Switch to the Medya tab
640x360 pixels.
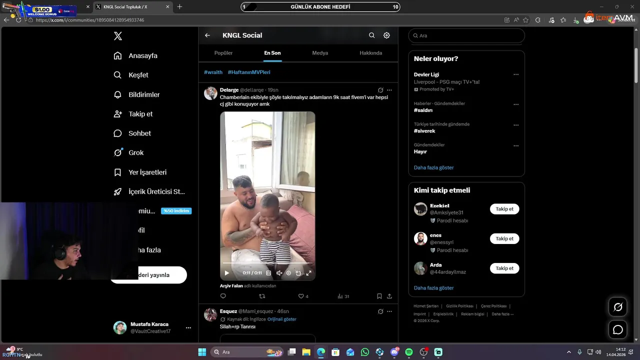point(320,53)
